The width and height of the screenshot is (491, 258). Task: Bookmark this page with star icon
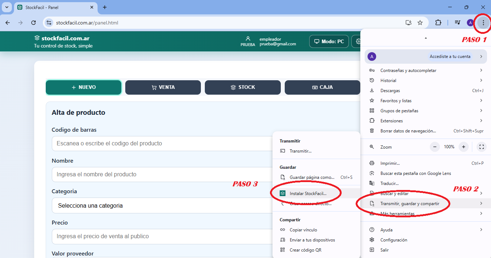[x=420, y=23]
